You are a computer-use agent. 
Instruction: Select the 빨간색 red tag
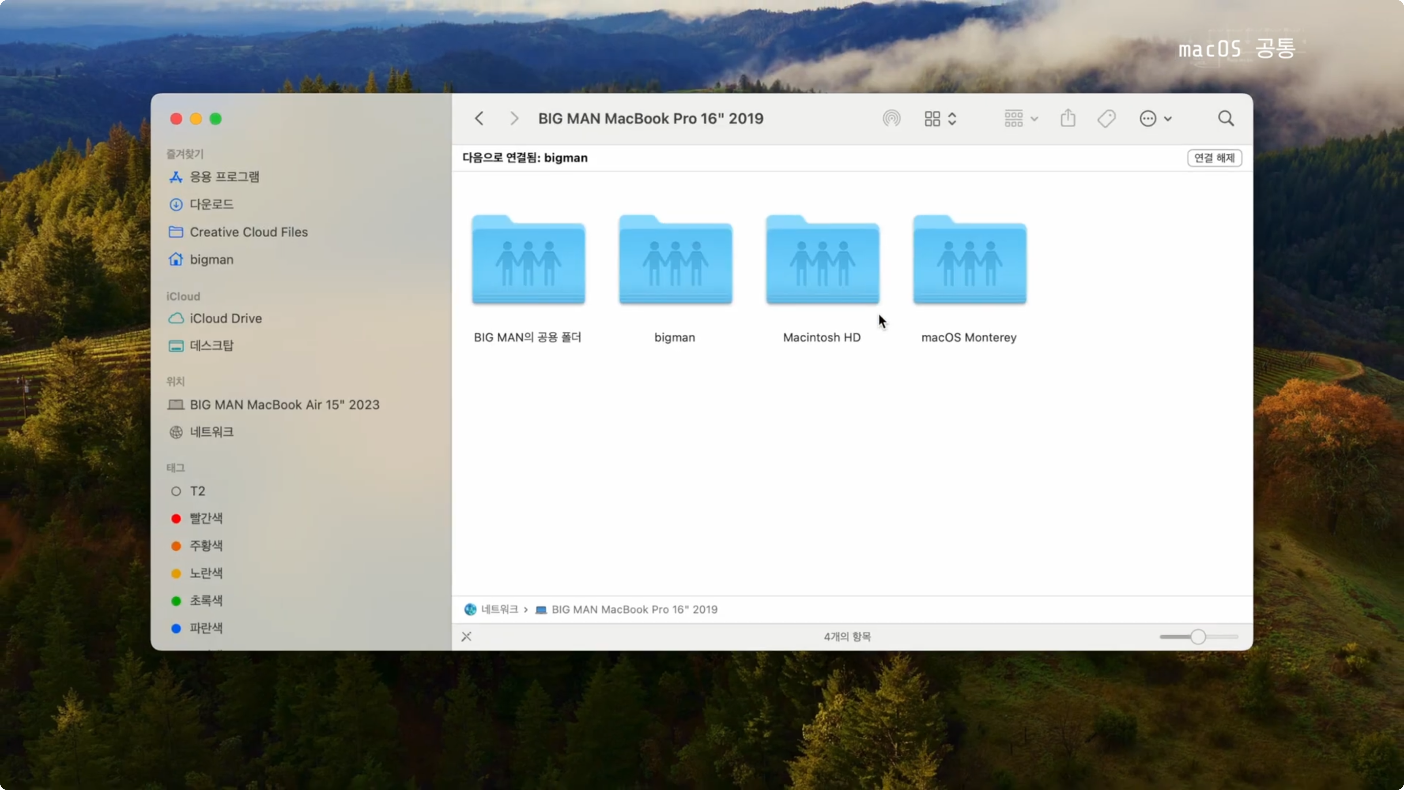[205, 518]
